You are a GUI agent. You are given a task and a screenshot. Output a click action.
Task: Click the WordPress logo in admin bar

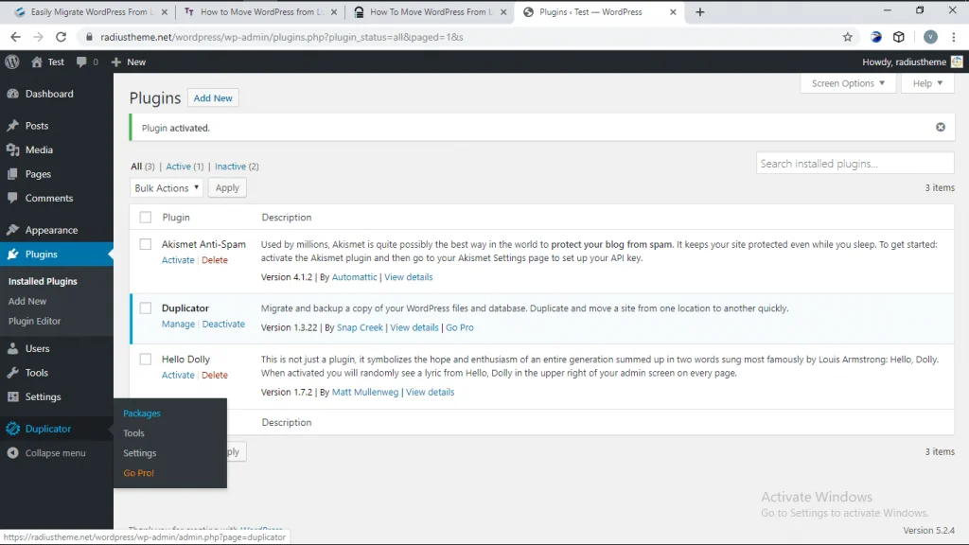click(x=12, y=62)
